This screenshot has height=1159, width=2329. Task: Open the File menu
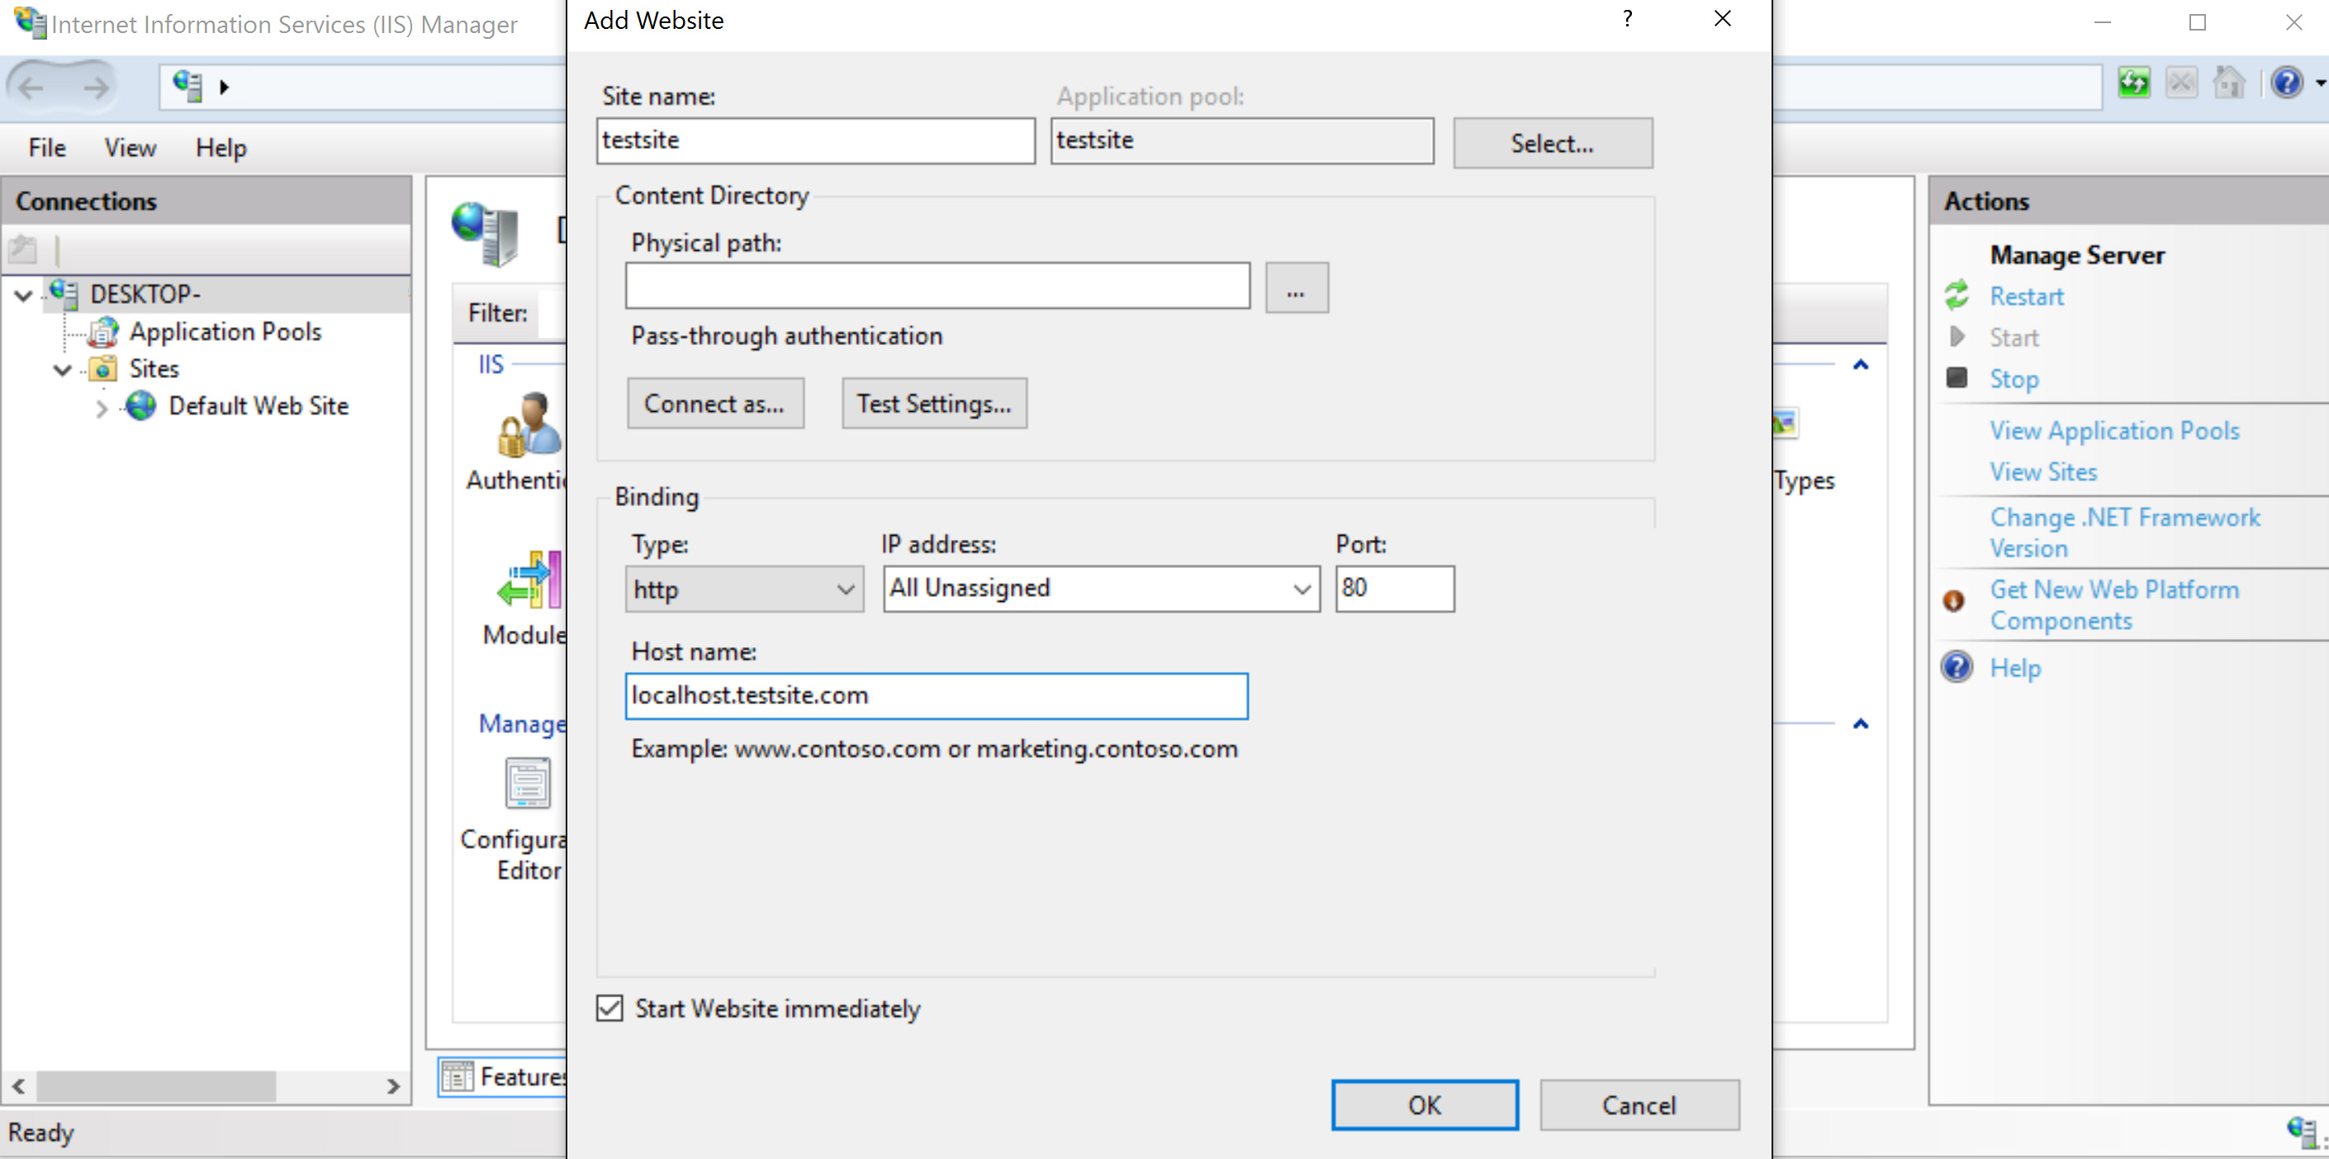[47, 147]
